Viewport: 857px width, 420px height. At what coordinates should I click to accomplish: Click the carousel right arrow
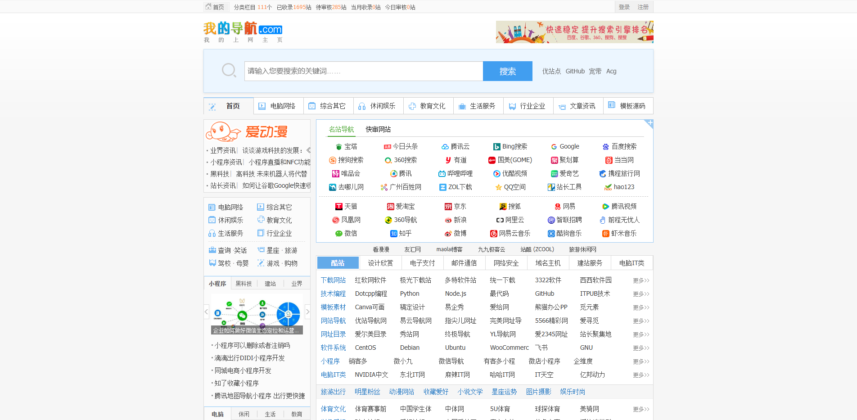point(308,312)
